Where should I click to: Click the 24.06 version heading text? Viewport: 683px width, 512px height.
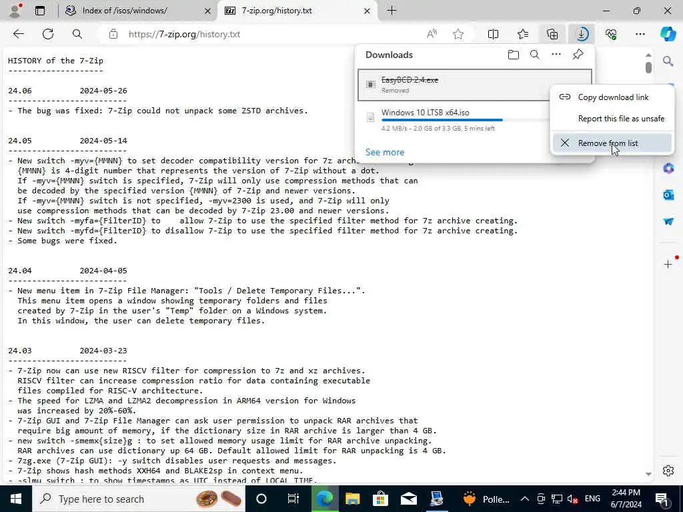click(x=19, y=91)
